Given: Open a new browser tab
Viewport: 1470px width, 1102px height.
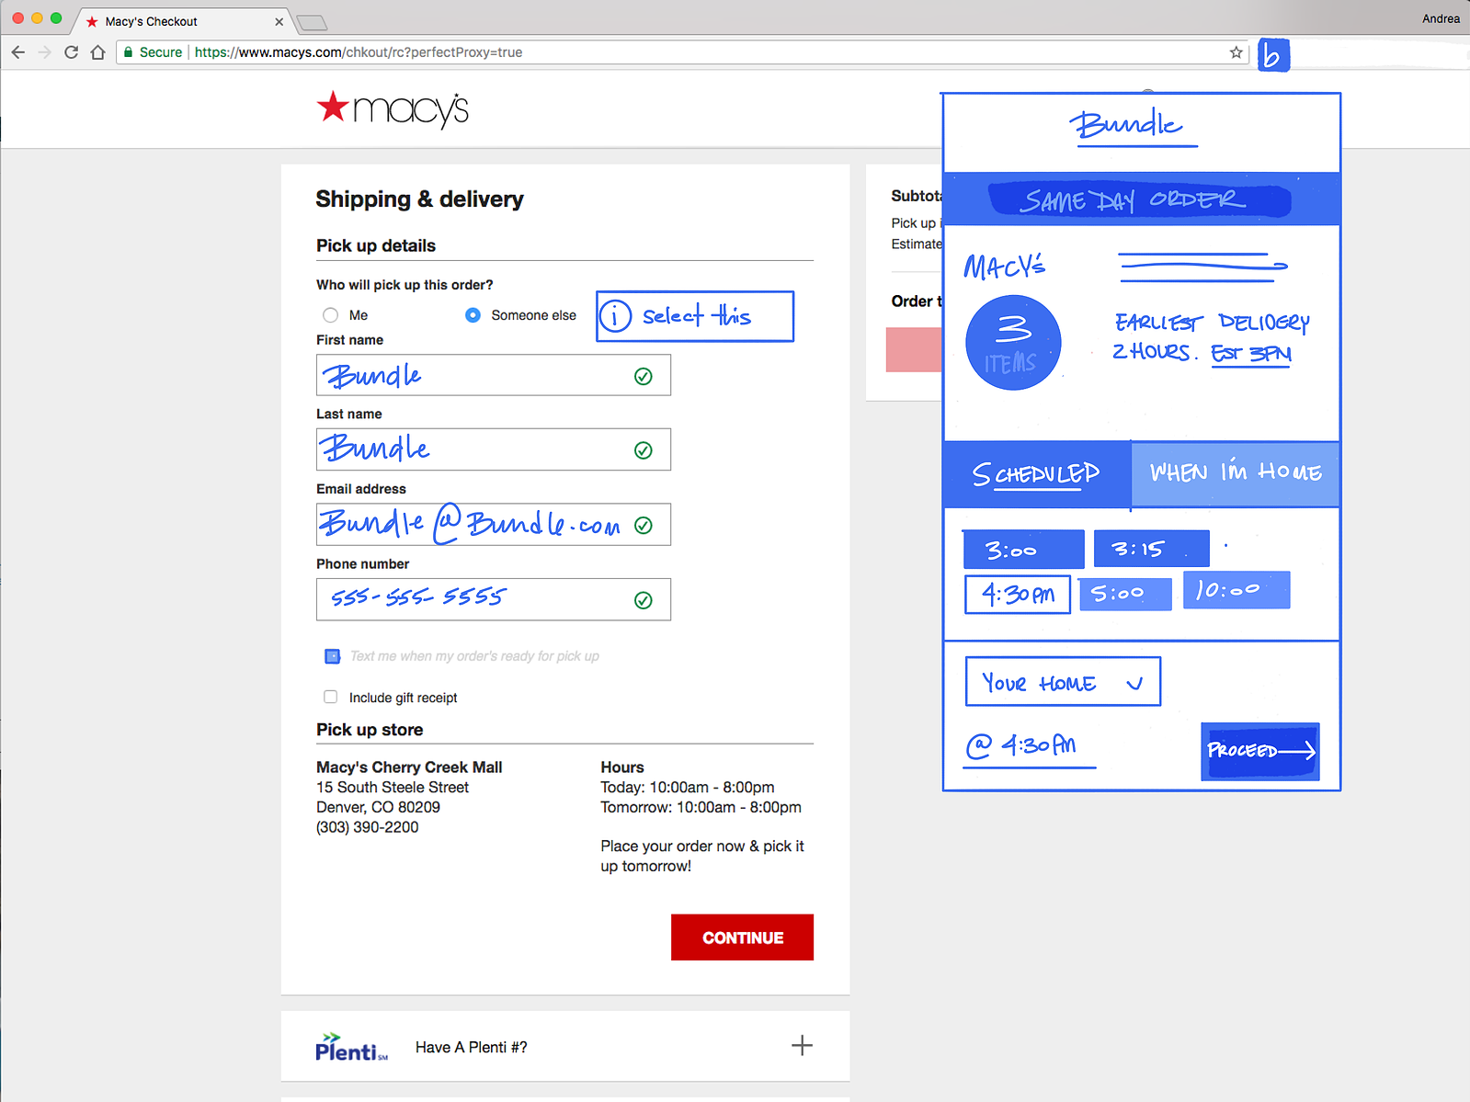Looking at the screenshot, I should (313, 22).
